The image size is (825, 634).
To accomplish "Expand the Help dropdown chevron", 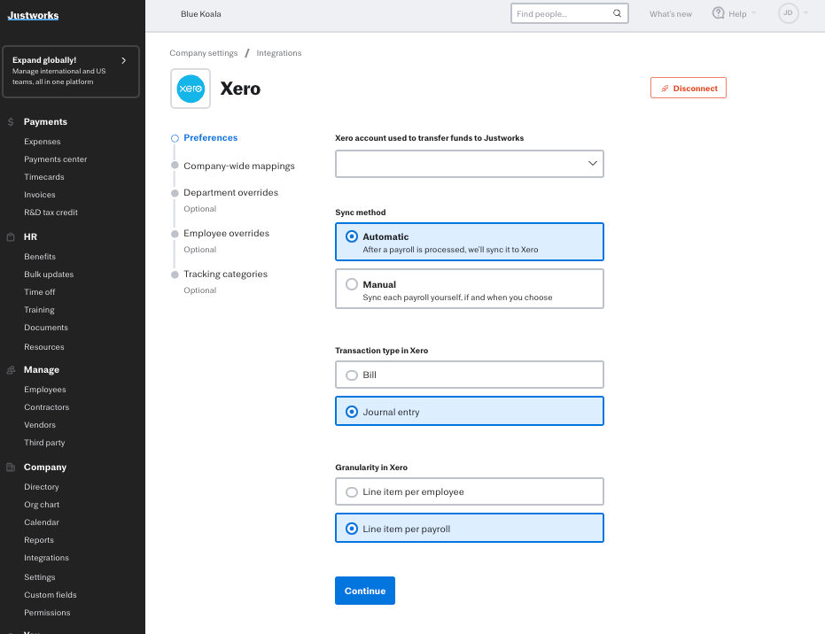I will pyautogui.click(x=754, y=14).
